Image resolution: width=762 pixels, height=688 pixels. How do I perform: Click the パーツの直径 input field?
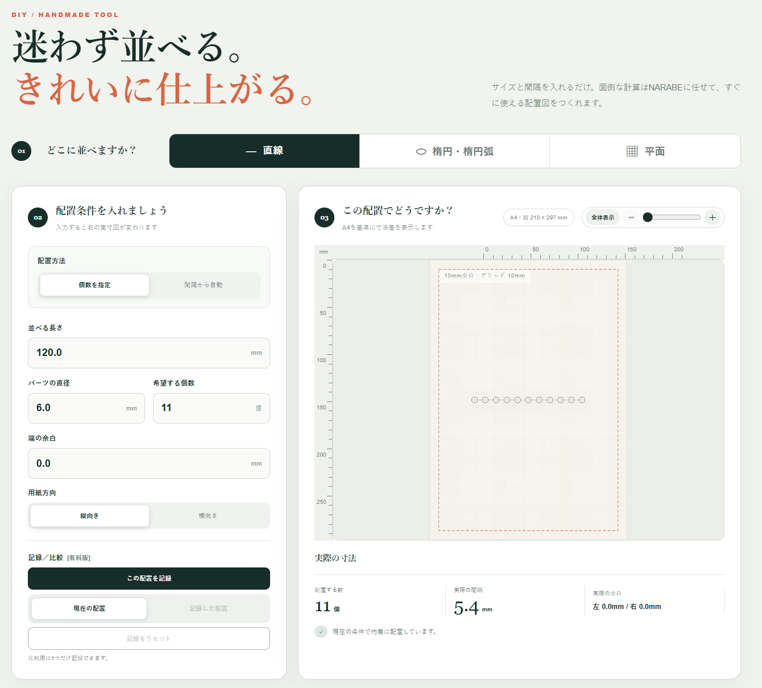click(x=86, y=408)
